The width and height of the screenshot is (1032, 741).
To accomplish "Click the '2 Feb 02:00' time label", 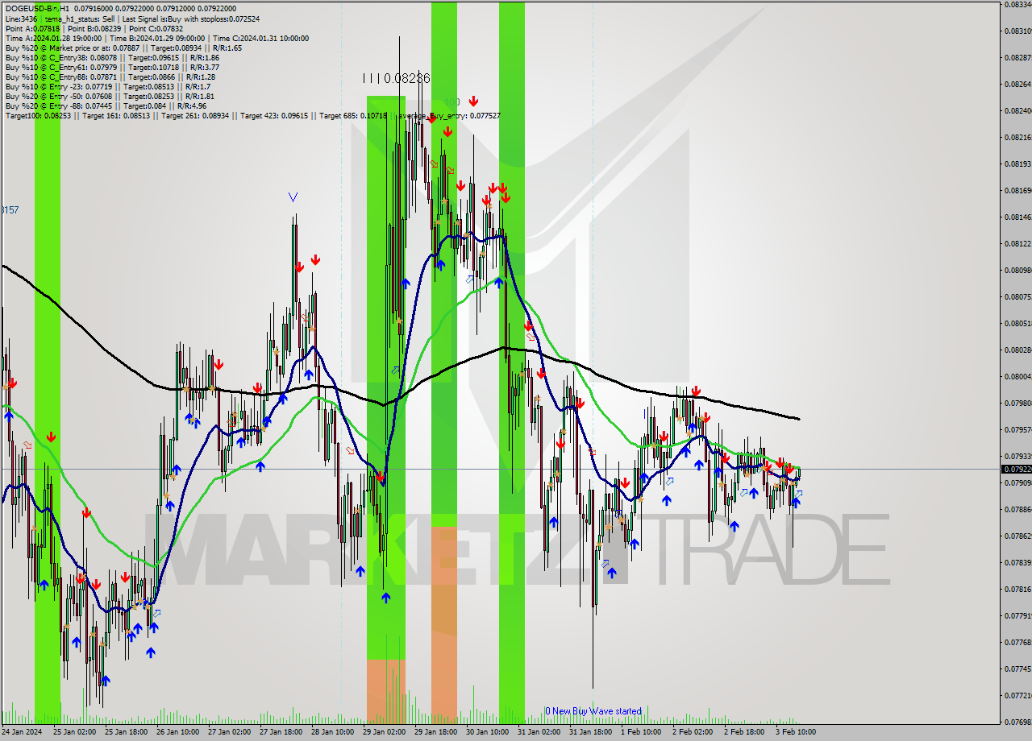I will point(693,732).
